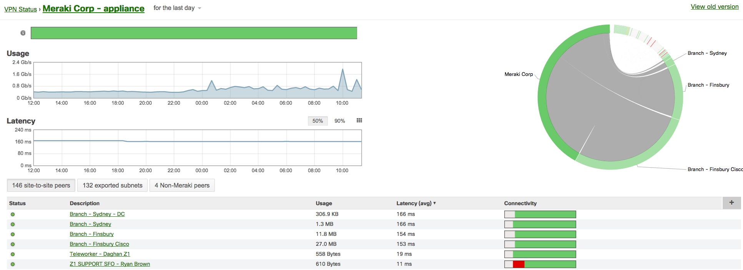This screenshot has width=743, height=270.
Task: Click the green status dot for Branch - Finsbury Cisco
Action: [13, 244]
